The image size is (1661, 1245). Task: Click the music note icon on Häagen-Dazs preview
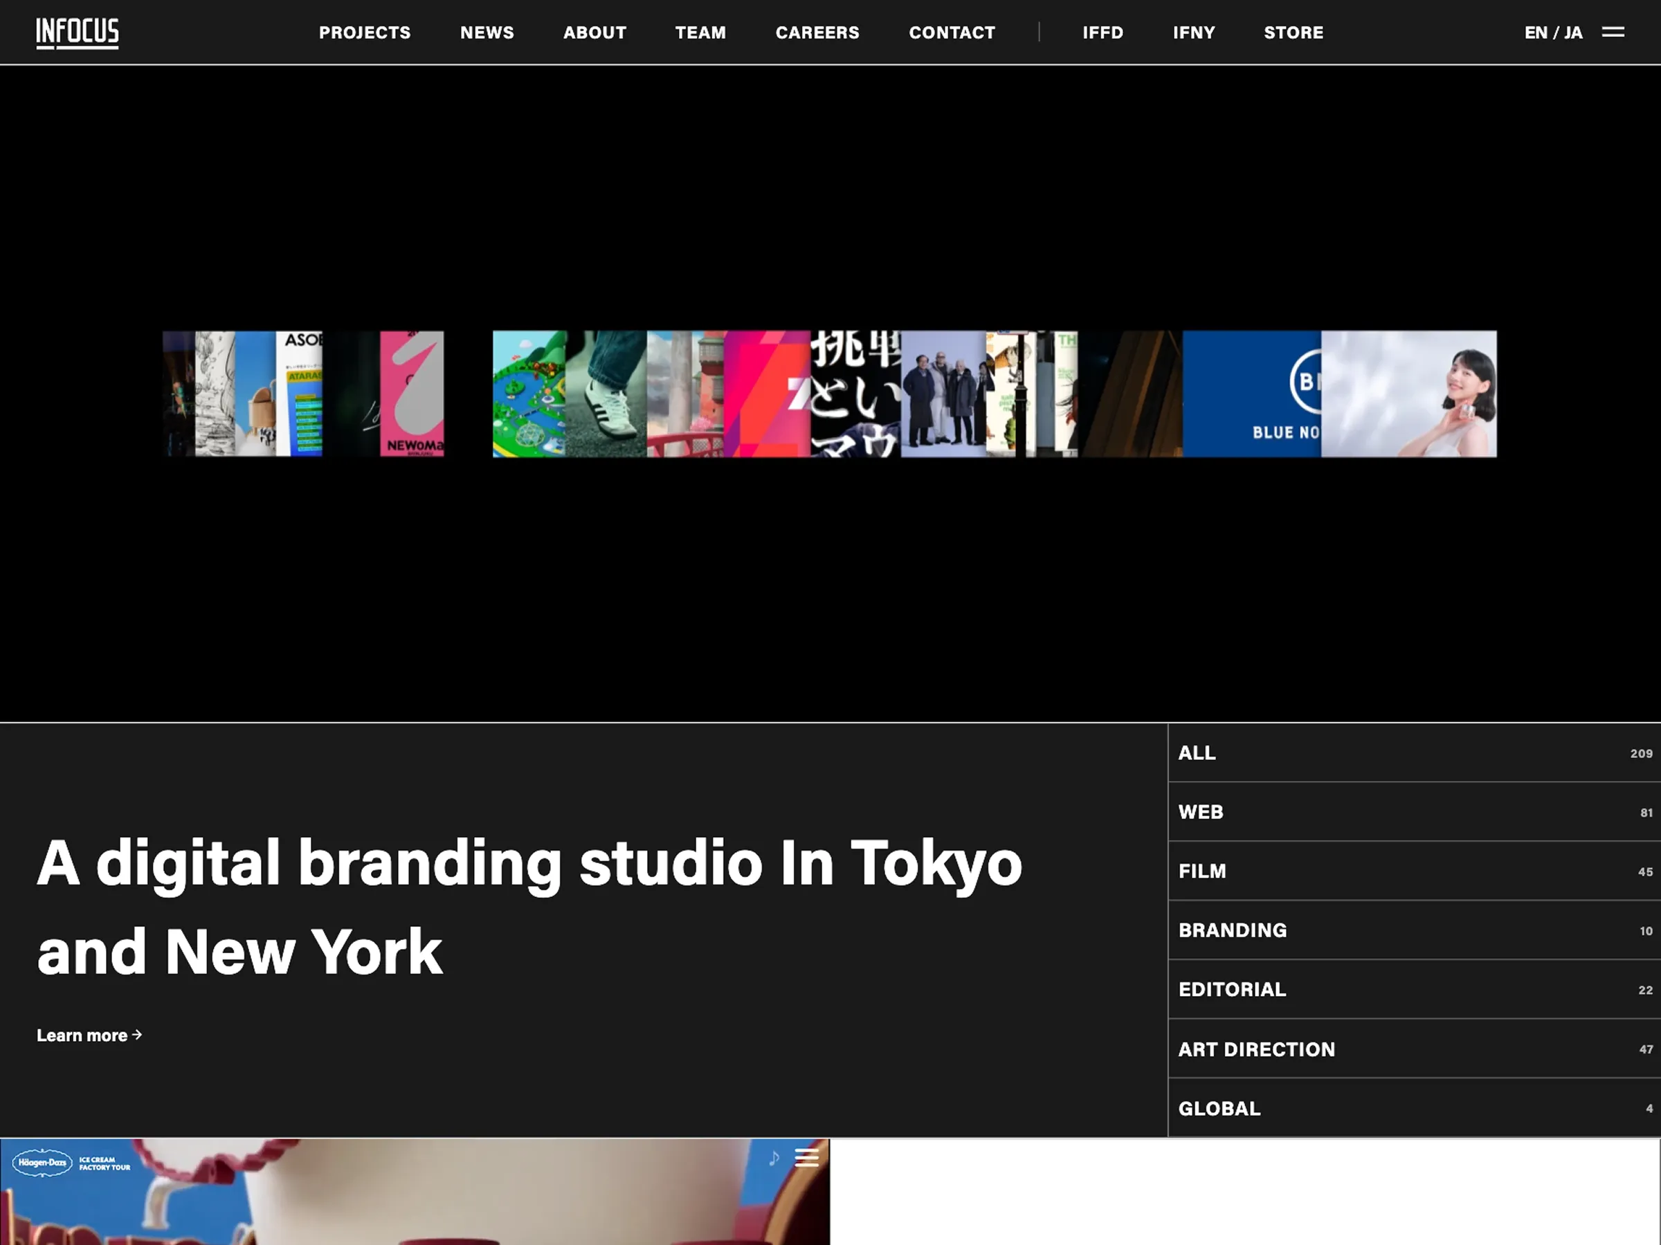(x=774, y=1158)
